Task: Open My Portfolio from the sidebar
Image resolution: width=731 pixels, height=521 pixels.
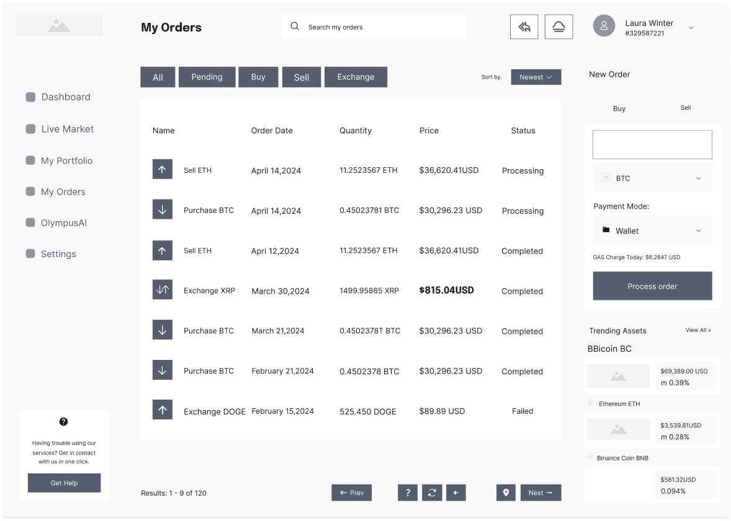Action: point(66,160)
